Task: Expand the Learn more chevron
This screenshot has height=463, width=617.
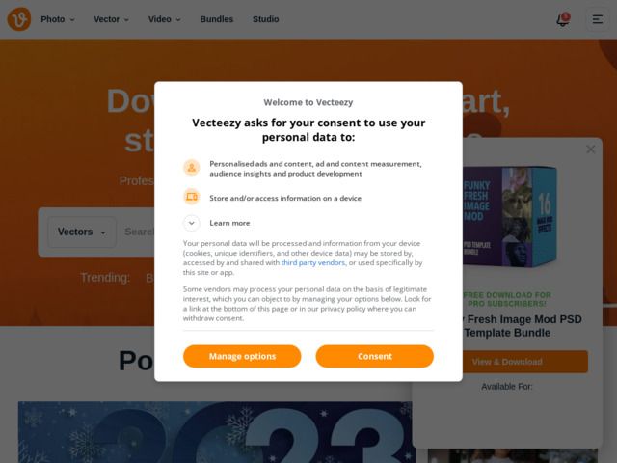Action: tap(192, 223)
